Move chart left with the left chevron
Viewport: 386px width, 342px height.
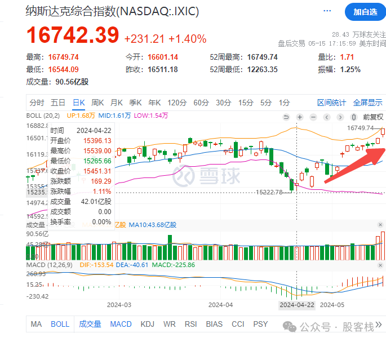pos(327,117)
